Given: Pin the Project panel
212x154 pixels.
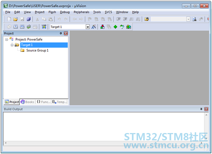Looking at the screenshot, I should [61, 34].
